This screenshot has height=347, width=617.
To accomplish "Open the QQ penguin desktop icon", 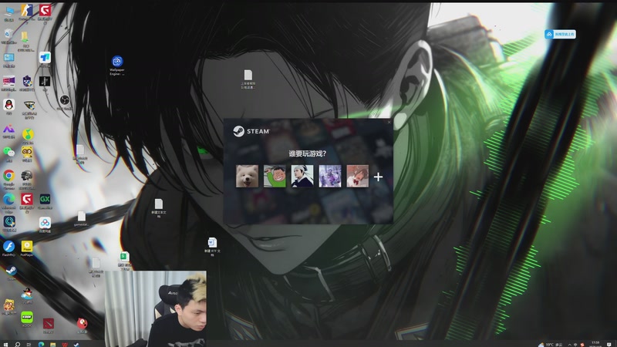I will [8, 106].
